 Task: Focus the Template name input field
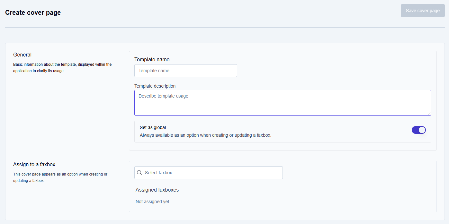[x=185, y=71]
